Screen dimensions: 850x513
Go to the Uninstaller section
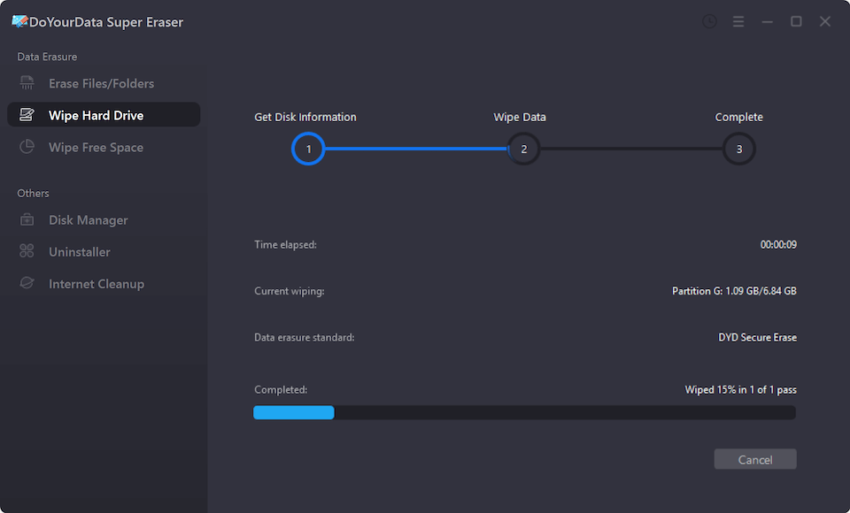104,251
